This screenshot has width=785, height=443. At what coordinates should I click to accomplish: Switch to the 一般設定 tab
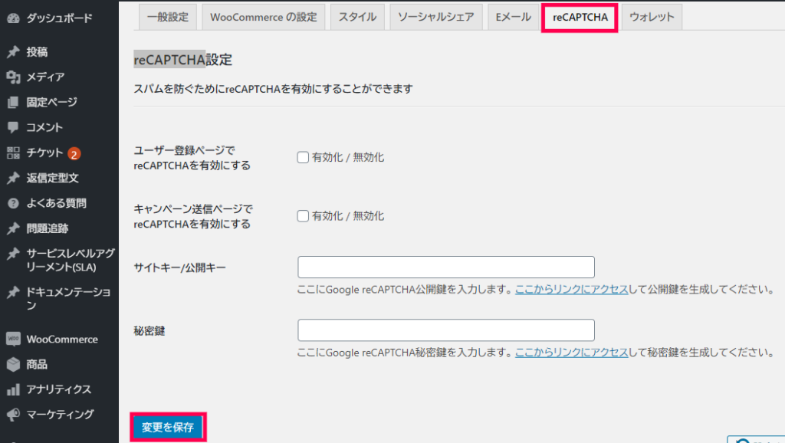pos(168,17)
